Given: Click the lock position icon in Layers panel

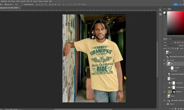Looking at the screenshot, I should (173, 48).
